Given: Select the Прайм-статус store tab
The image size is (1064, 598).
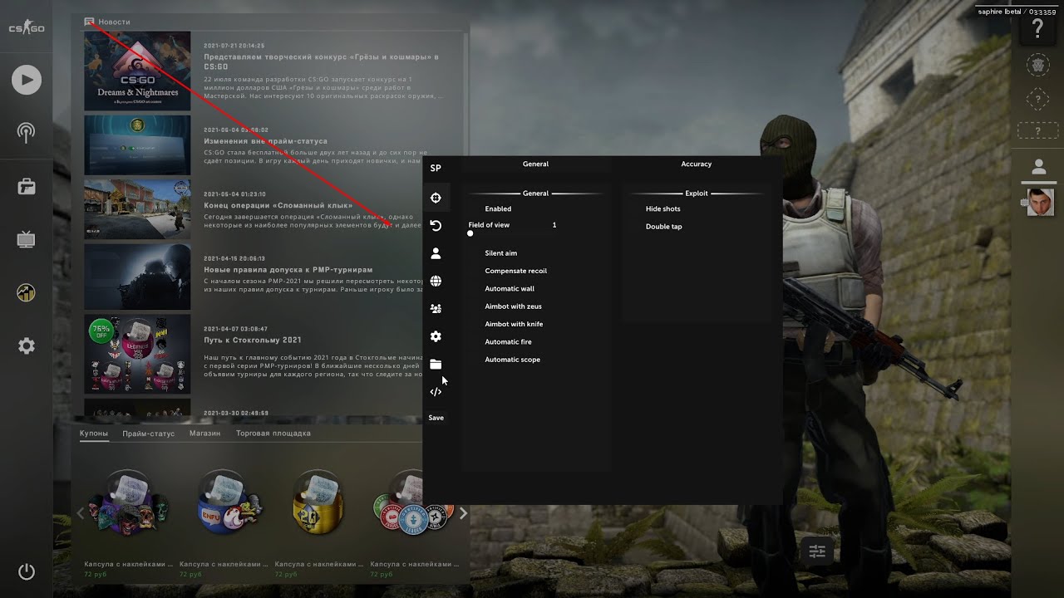Looking at the screenshot, I should pos(148,434).
